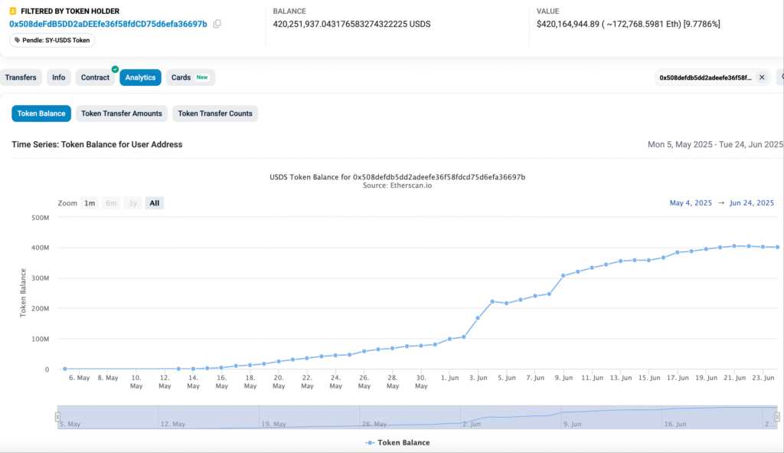
Task: Show Token Transfer Amounts chart
Action: 122,113
